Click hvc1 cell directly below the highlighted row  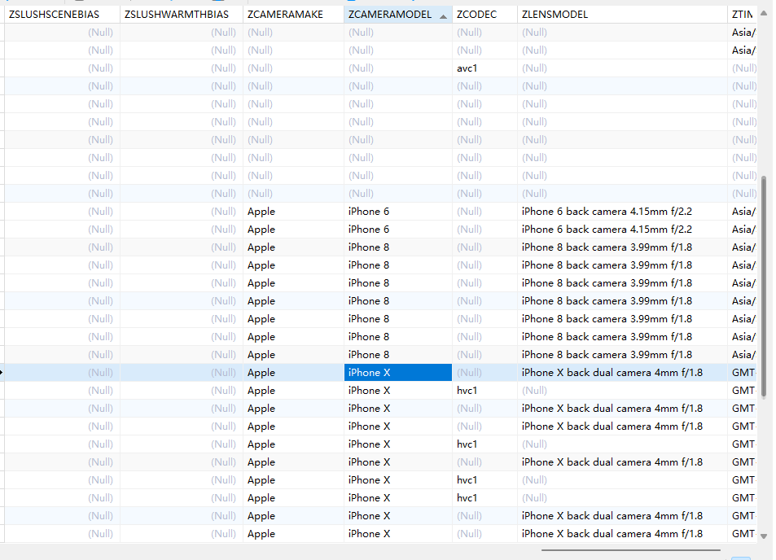(485, 391)
